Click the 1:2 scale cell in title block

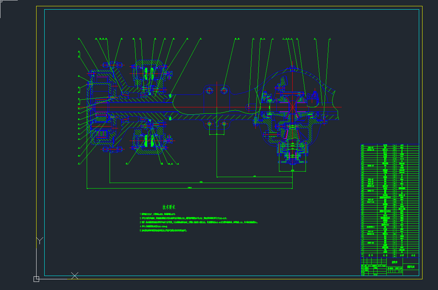pos(401,271)
